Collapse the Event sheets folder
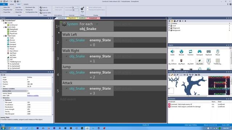The width and height of the screenshot is (232, 130). point(4,27)
